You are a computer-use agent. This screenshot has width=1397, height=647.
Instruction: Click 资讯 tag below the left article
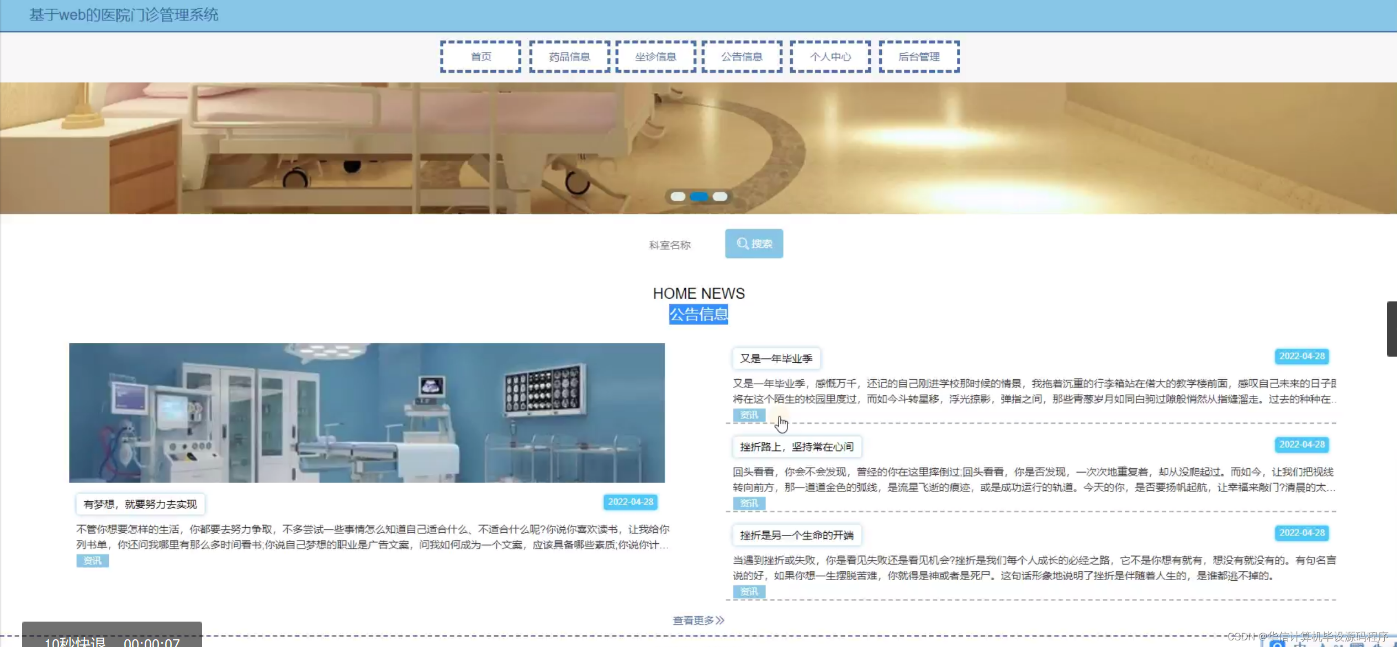coord(92,561)
